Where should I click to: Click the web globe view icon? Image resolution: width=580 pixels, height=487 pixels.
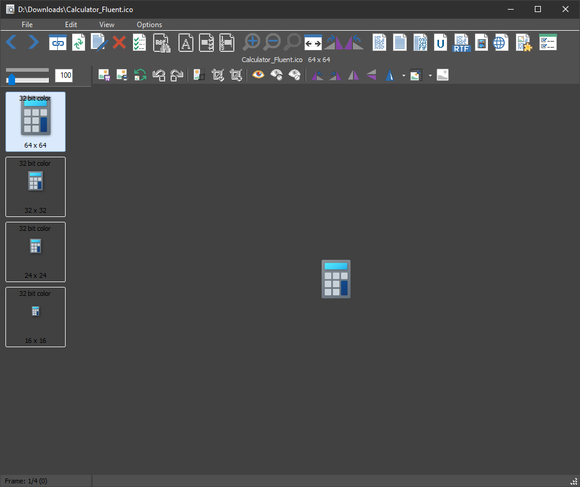(500, 42)
